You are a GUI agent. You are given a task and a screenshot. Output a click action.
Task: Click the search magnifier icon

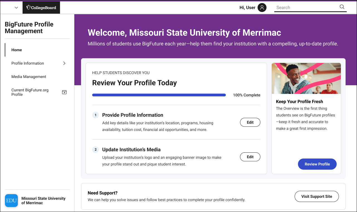(x=342, y=7)
